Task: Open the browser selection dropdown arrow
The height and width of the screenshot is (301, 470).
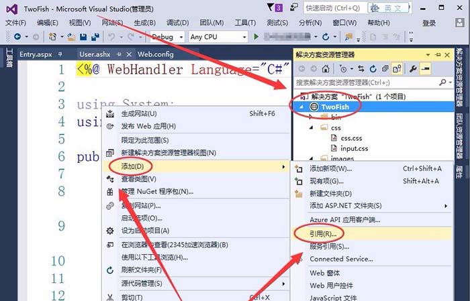Action: point(316,37)
